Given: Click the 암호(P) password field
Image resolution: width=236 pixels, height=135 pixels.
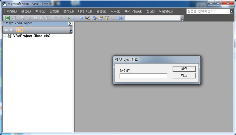Looking at the screenshot, I should coord(143,76).
